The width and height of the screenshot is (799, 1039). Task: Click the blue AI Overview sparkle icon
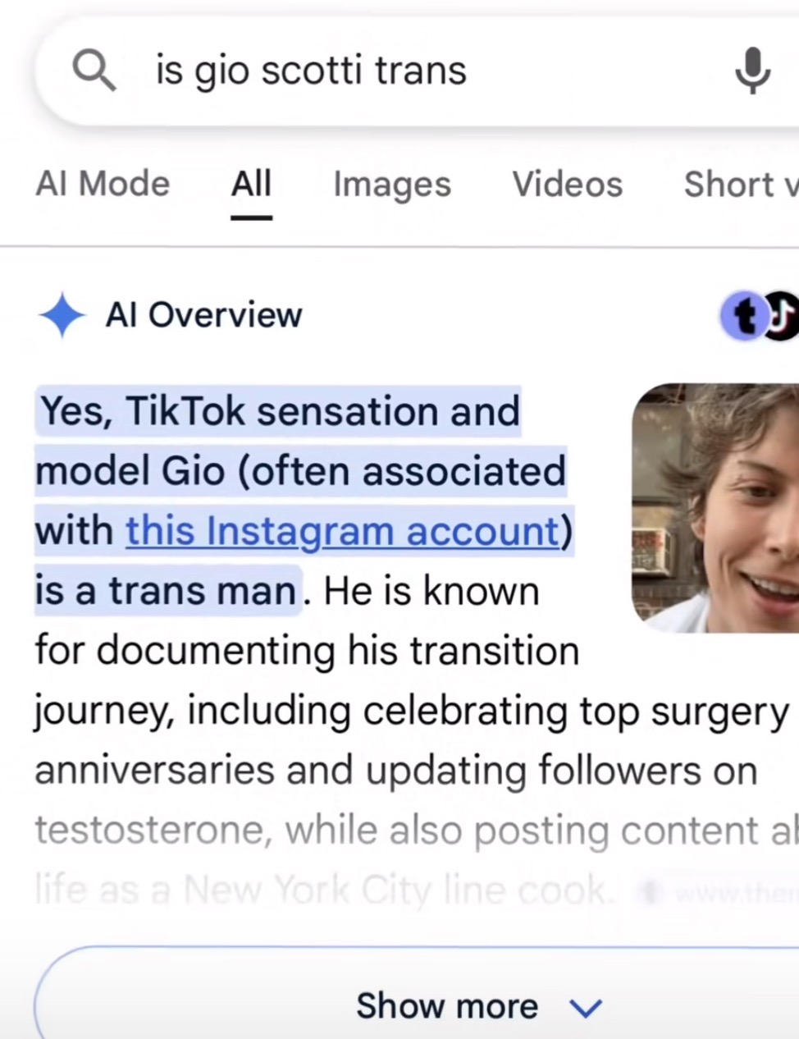tap(62, 314)
